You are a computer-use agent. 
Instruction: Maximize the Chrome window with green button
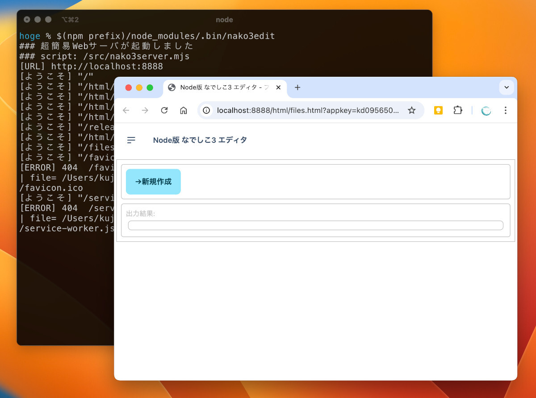[x=150, y=87]
